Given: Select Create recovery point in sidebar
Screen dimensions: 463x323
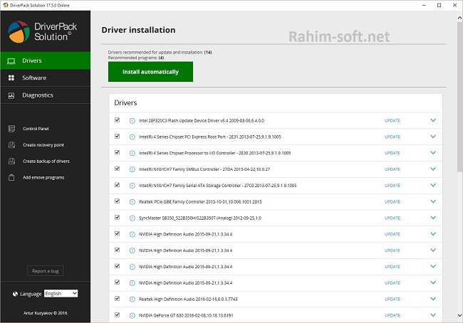Looking at the screenshot, I should (43, 145).
